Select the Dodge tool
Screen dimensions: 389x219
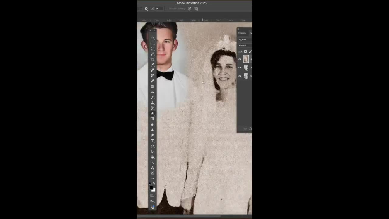[152, 135]
